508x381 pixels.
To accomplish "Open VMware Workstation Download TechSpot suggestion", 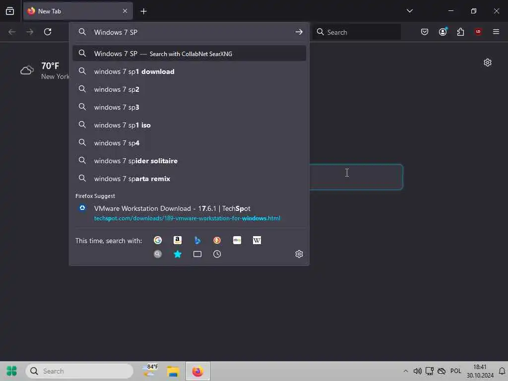I will (x=189, y=213).
